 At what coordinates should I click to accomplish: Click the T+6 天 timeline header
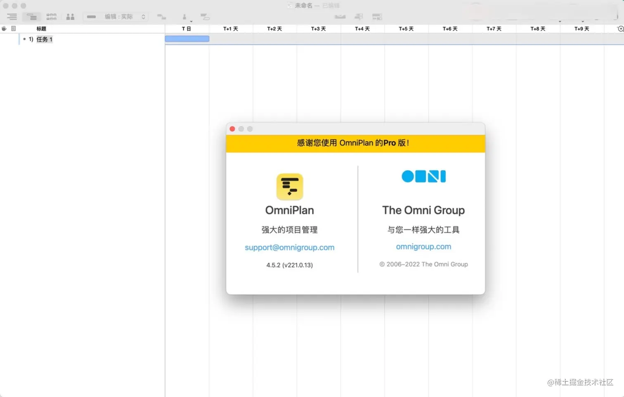(x=450, y=29)
